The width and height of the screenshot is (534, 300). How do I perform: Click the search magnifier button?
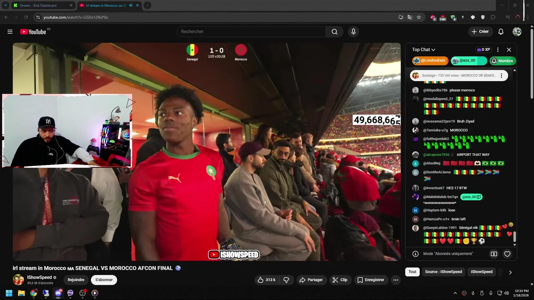point(335,32)
